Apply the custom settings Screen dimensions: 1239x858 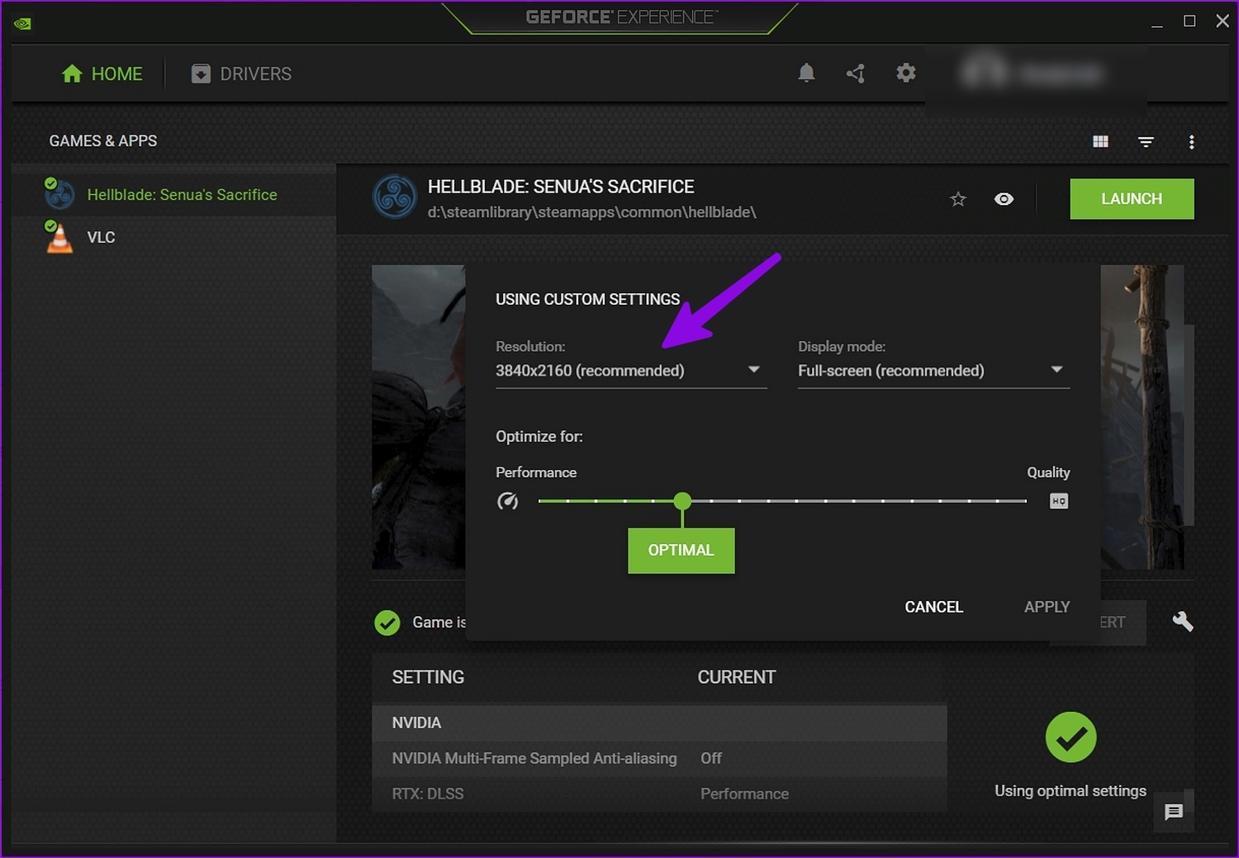pos(1047,607)
